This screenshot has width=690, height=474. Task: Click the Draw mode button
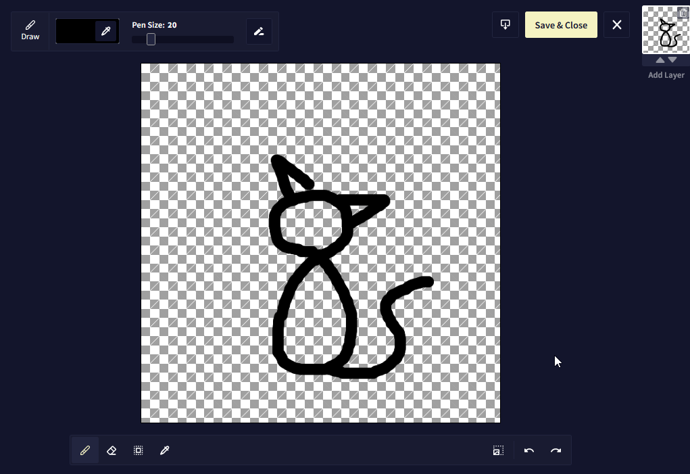(x=30, y=31)
